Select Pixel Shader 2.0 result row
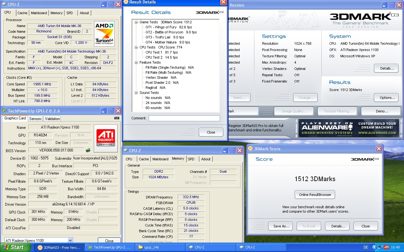This screenshot has width=404, height=252. pyautogui.click(x=162, y=83)
